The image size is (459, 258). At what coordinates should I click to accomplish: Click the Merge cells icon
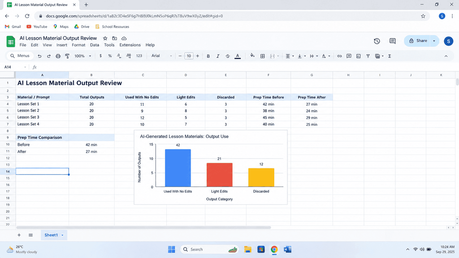click(272, 56)
